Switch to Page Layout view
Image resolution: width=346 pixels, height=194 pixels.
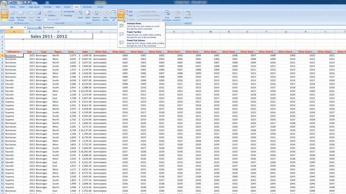(x=12, y=16)
